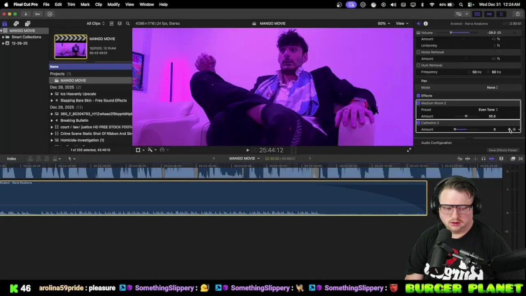Open Photos and Audio sidebar icon
This screenshot has height=296, width=526.
pyautogui.click(x=16, y=23)
